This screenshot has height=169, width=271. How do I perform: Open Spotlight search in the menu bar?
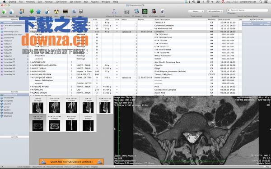(x=261, y=2)
